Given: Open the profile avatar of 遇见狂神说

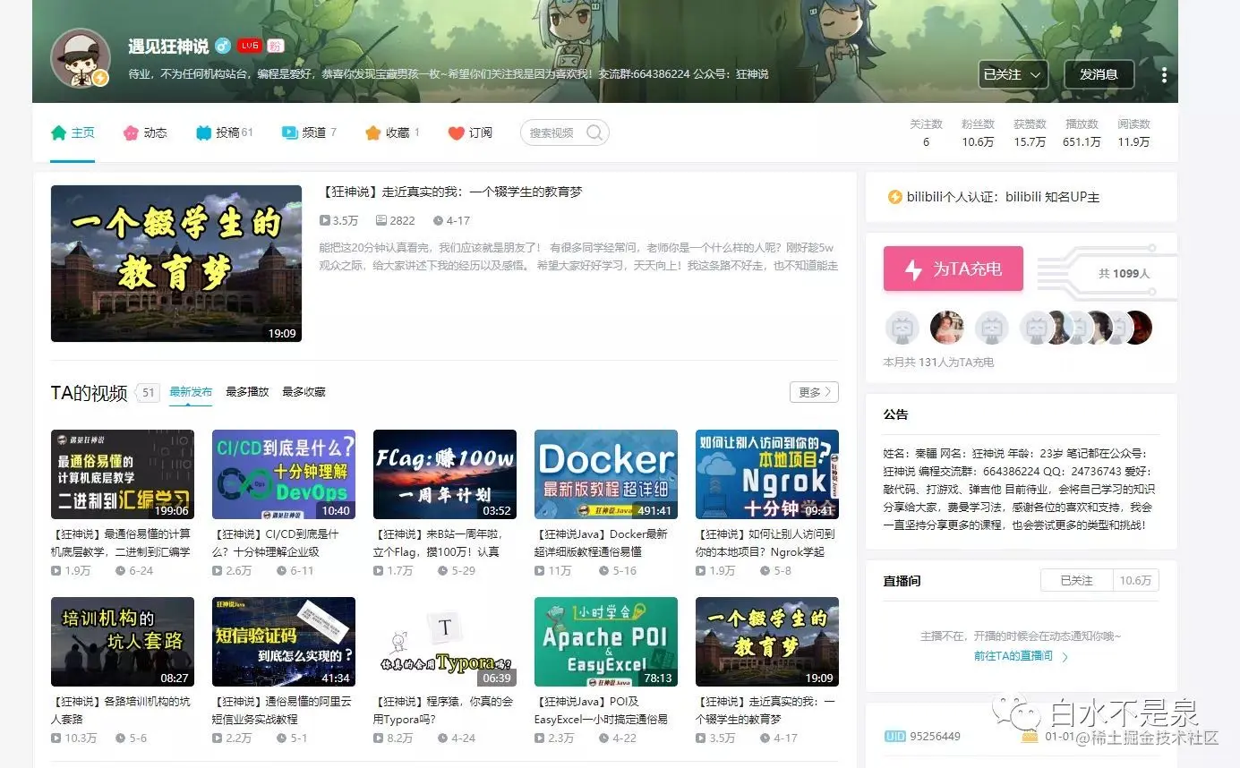Looking at the screenshot, I should 81,59.
